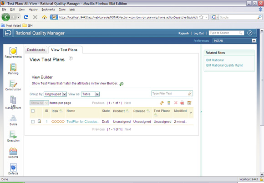Open the Bookmarks menu
This screenshot has width=264, height=183.
tap(48, 10)
